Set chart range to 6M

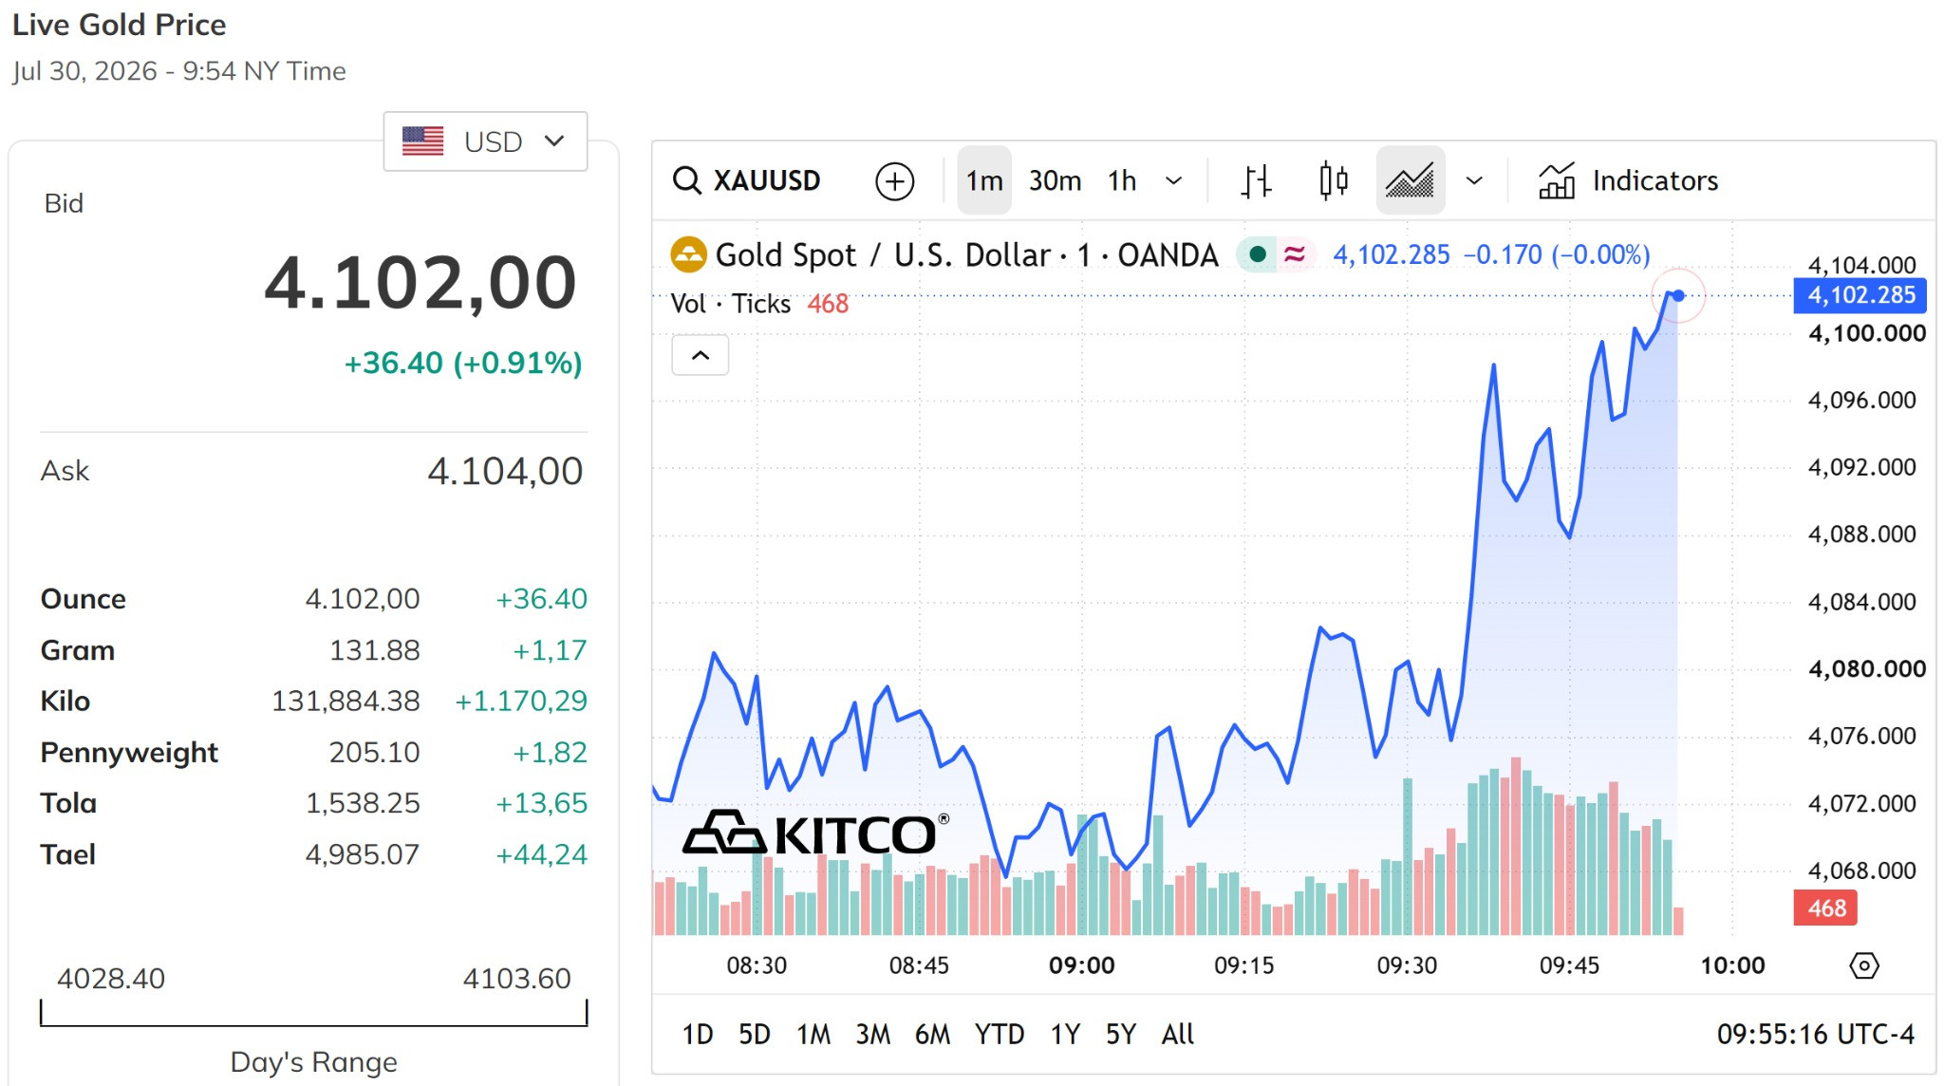tap(932, 1034)
